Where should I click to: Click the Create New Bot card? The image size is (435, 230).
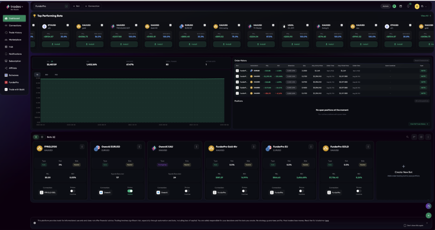point(404,171)
